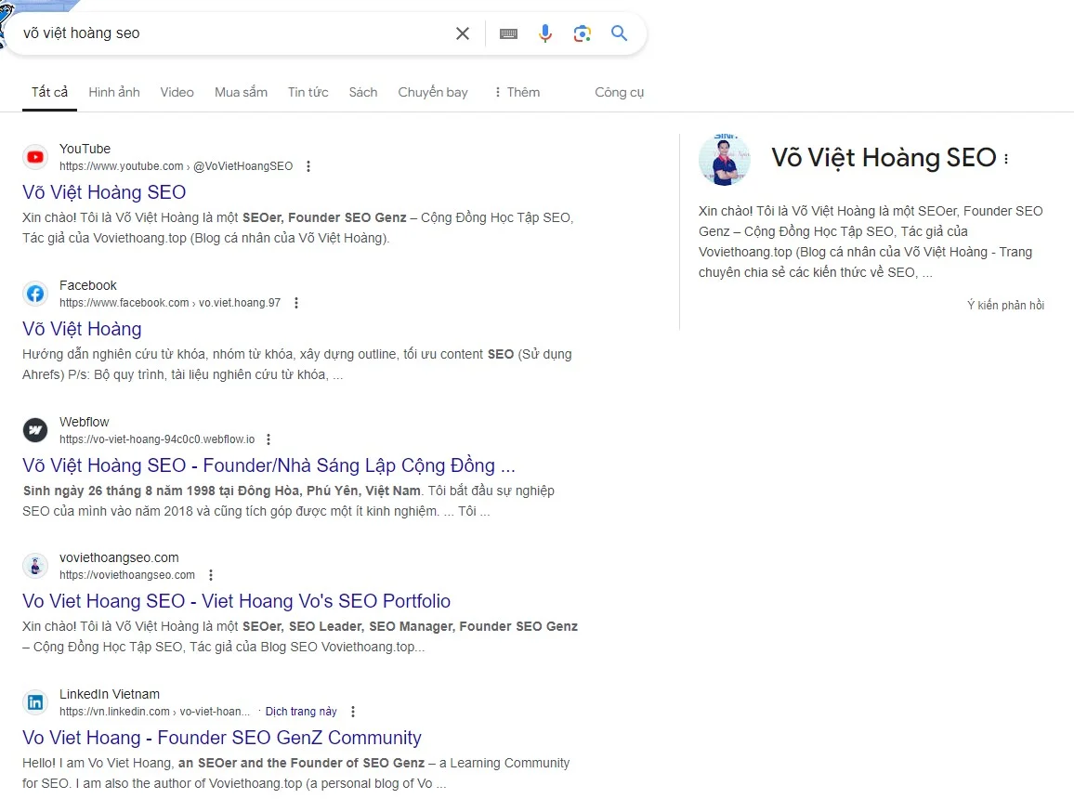This screenshot has height=812, width=1074.
Task: Click the voviethoangseo.com source name
Action: click(119, 557)
